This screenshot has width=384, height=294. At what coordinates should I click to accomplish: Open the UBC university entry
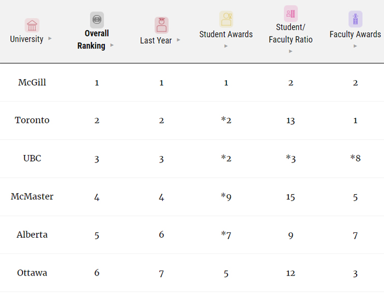point(32,158)
